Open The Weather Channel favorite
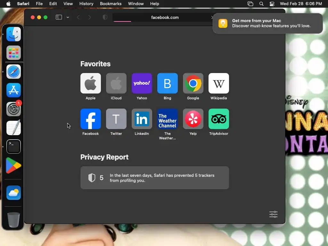The width and height of the screenshot is (328, 246). coord(167,119)
